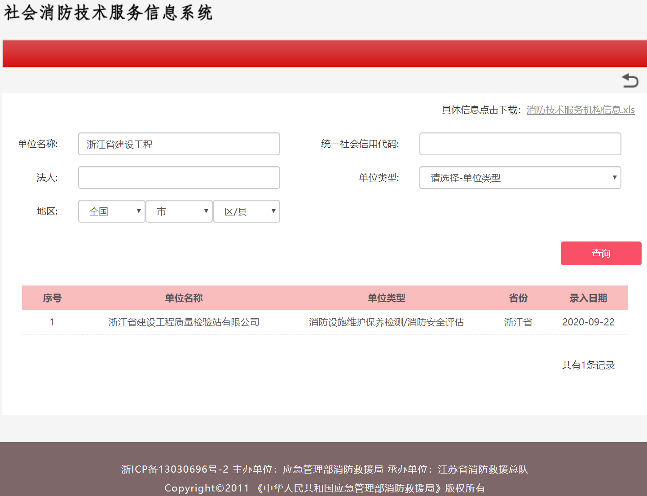Screen dimensions: 647x496
Task: Click the 单位名称 column header
Action: 184,298
